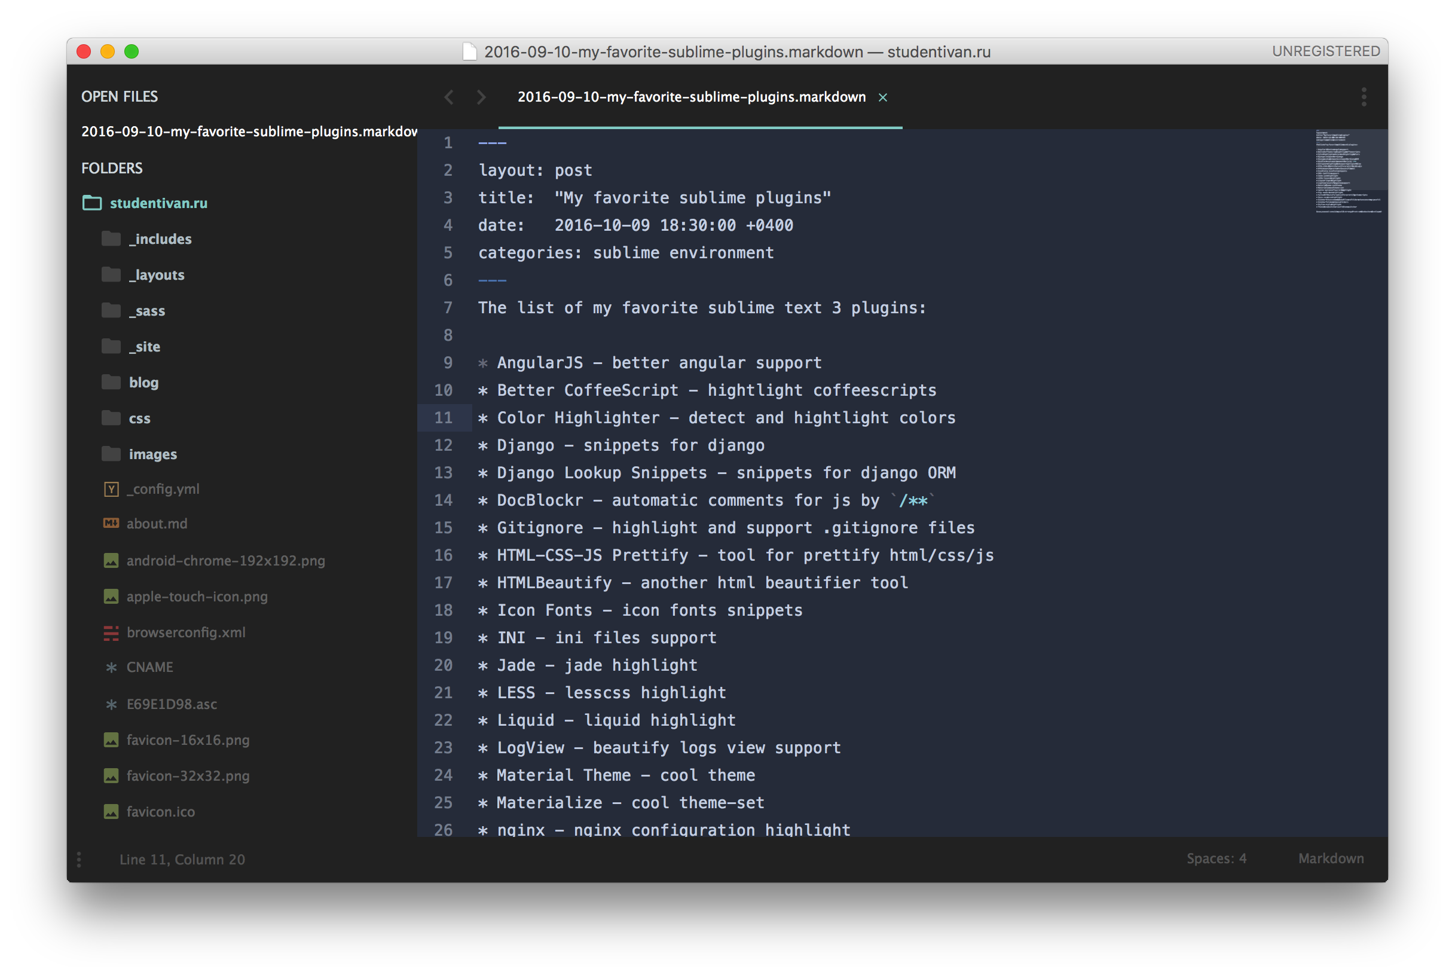Click the FOLDERS sidebar heading

(x=112, y=169)
